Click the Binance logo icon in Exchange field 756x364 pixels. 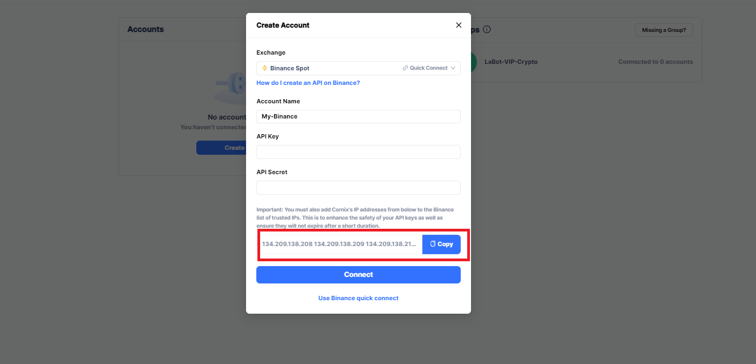pyautogui.click(x=264, y=68)
